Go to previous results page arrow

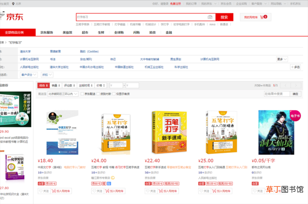285,85
